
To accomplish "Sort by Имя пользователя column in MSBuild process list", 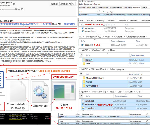I will [x=135, y=114].
